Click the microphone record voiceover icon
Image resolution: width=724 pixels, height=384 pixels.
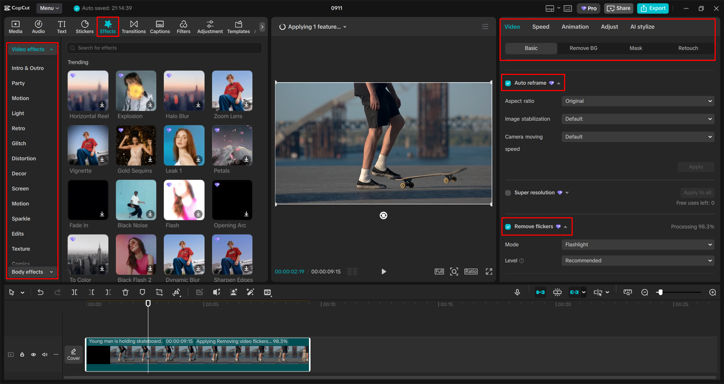517,292
